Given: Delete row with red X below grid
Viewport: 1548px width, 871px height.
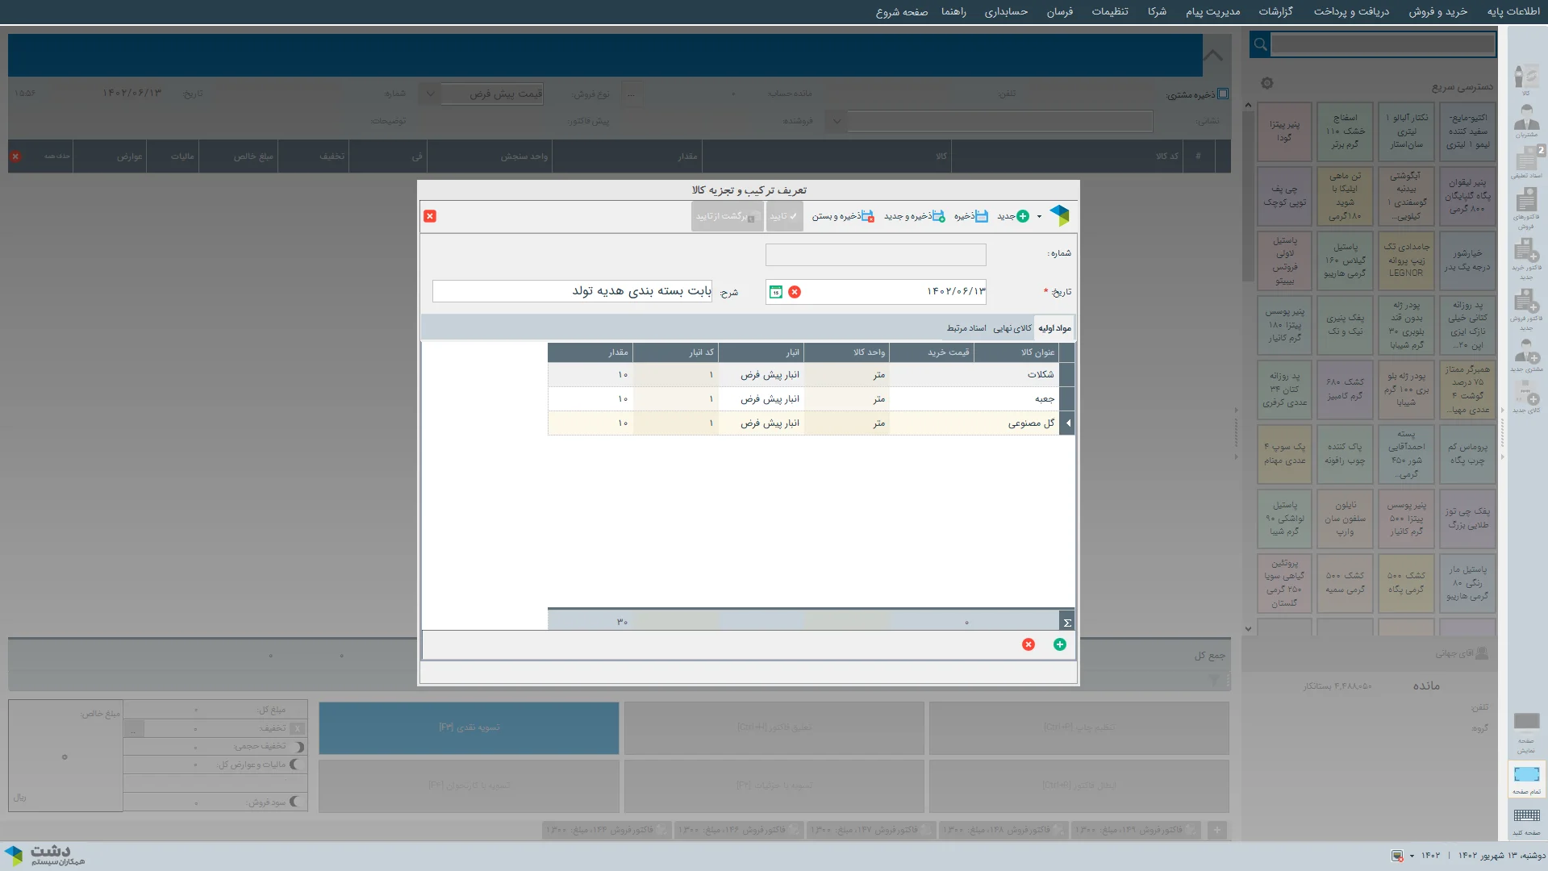Looking at the screenshot, I should coord(1028,644).
